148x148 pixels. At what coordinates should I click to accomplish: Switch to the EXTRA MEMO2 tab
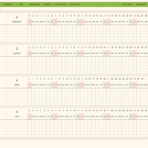tap(141, 5)
